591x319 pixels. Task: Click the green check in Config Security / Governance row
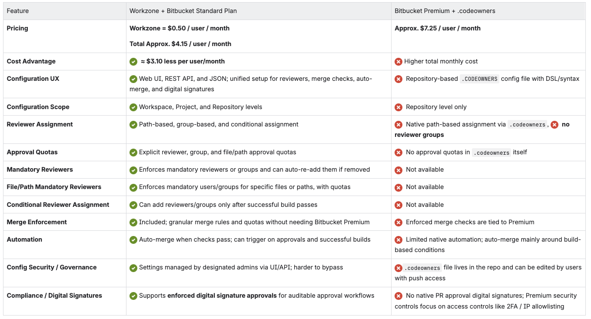133,268
